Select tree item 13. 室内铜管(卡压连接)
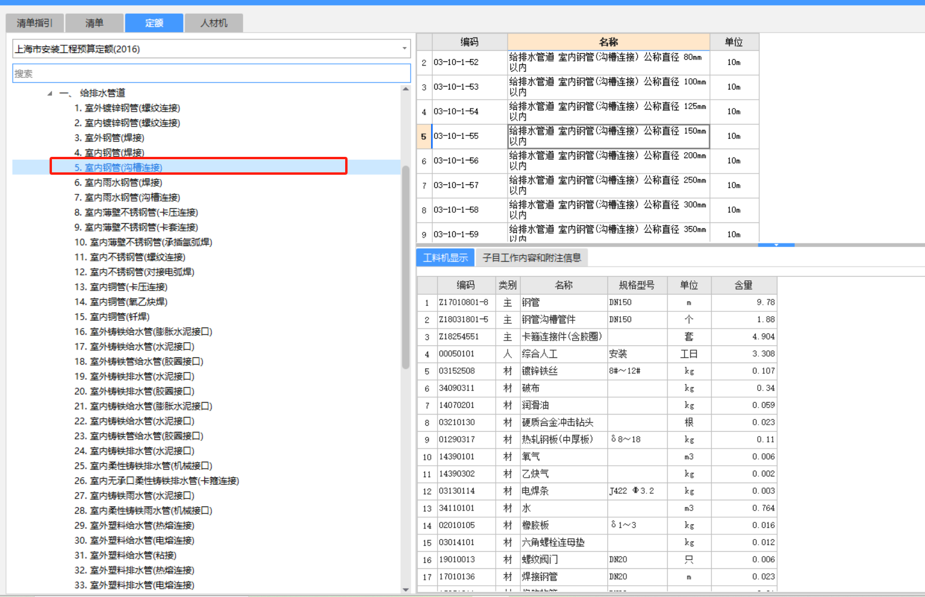Image resolution: width=925 pixels, height=597 pixels. 121,287
